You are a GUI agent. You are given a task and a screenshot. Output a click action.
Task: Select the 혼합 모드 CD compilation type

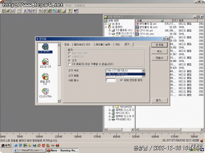[45, 79]
